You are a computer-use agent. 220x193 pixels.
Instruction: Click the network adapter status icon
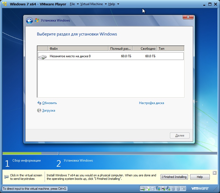click(158, 189)
